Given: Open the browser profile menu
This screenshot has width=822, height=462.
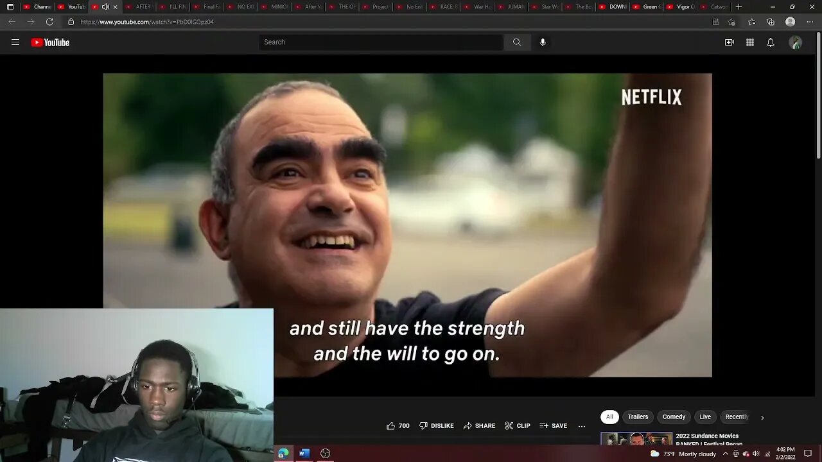Looking at the screenshot, I should tap(791, 22).
